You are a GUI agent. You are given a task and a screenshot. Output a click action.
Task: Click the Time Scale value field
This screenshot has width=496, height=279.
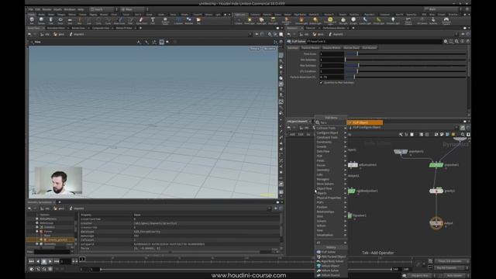click(x=332, y=53)
